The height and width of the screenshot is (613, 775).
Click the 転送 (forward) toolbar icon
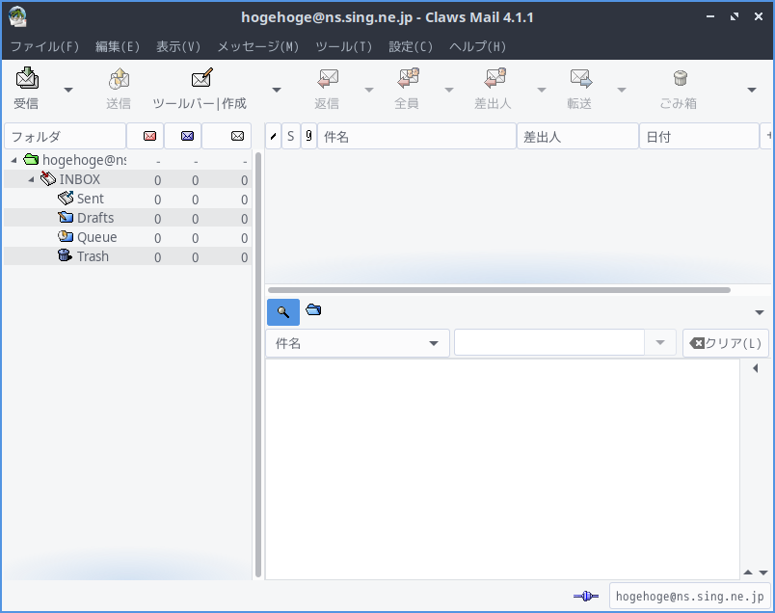(x=580, y=78)
